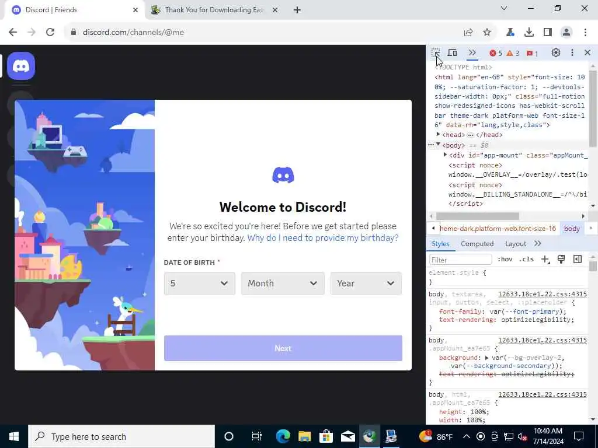Open 'Why do I need to provide my birthday?' link
This screenshot has height=448, width=598.
click(322, 238)
